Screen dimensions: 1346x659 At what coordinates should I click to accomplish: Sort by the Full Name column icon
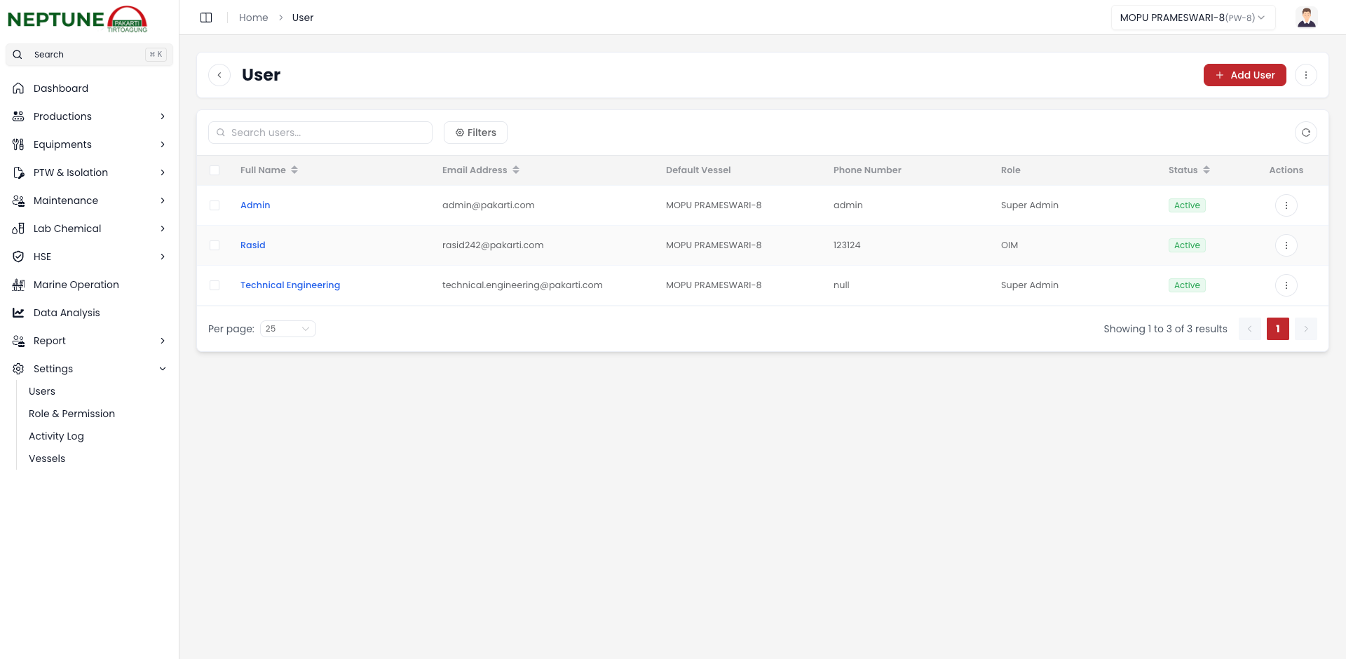(x=294, y=170)
